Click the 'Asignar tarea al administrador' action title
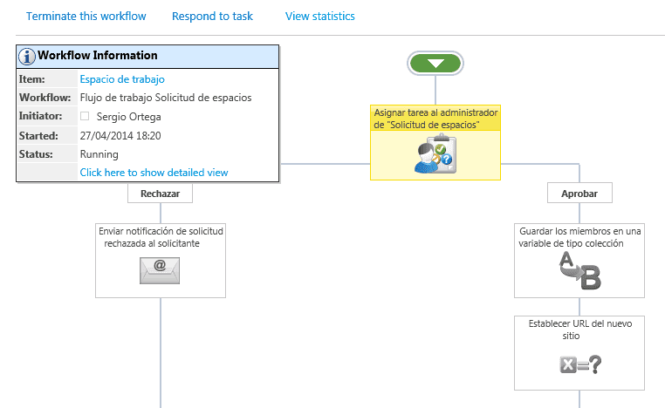Viewport: 665px width, 408px height. pos(435,119)
